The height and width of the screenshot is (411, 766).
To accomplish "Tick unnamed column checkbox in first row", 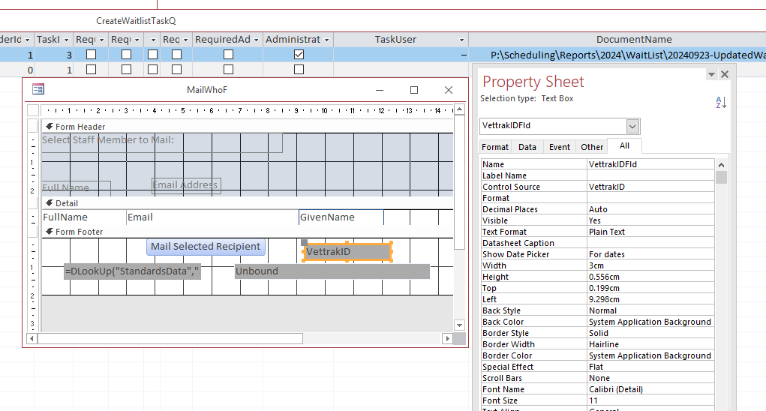I will pos(152,55).
